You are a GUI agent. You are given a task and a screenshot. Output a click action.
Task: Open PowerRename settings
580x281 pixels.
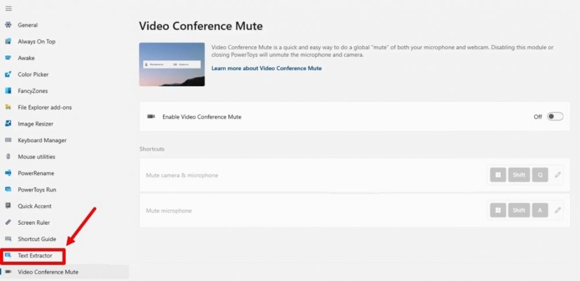[36, 173]
